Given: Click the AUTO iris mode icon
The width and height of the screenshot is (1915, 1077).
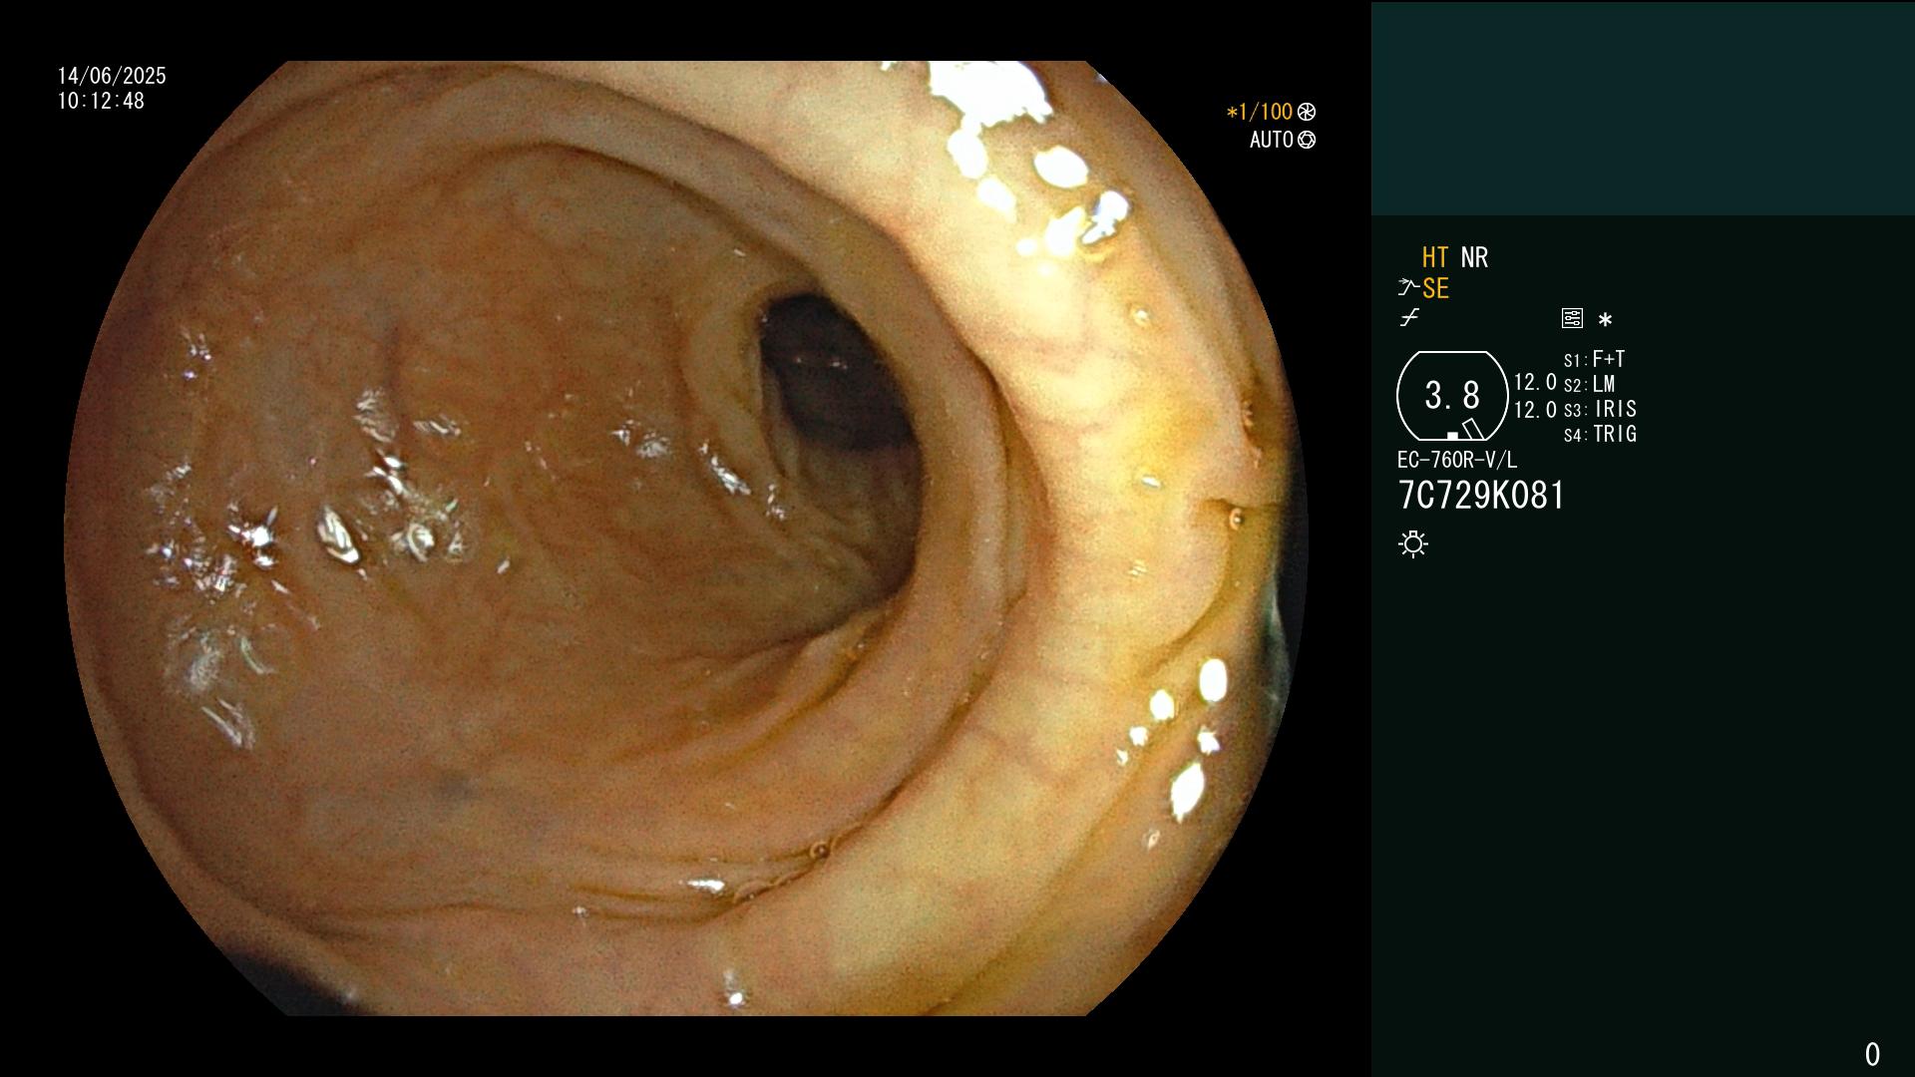Looking at the screenshot, I should coord(1307,140).
